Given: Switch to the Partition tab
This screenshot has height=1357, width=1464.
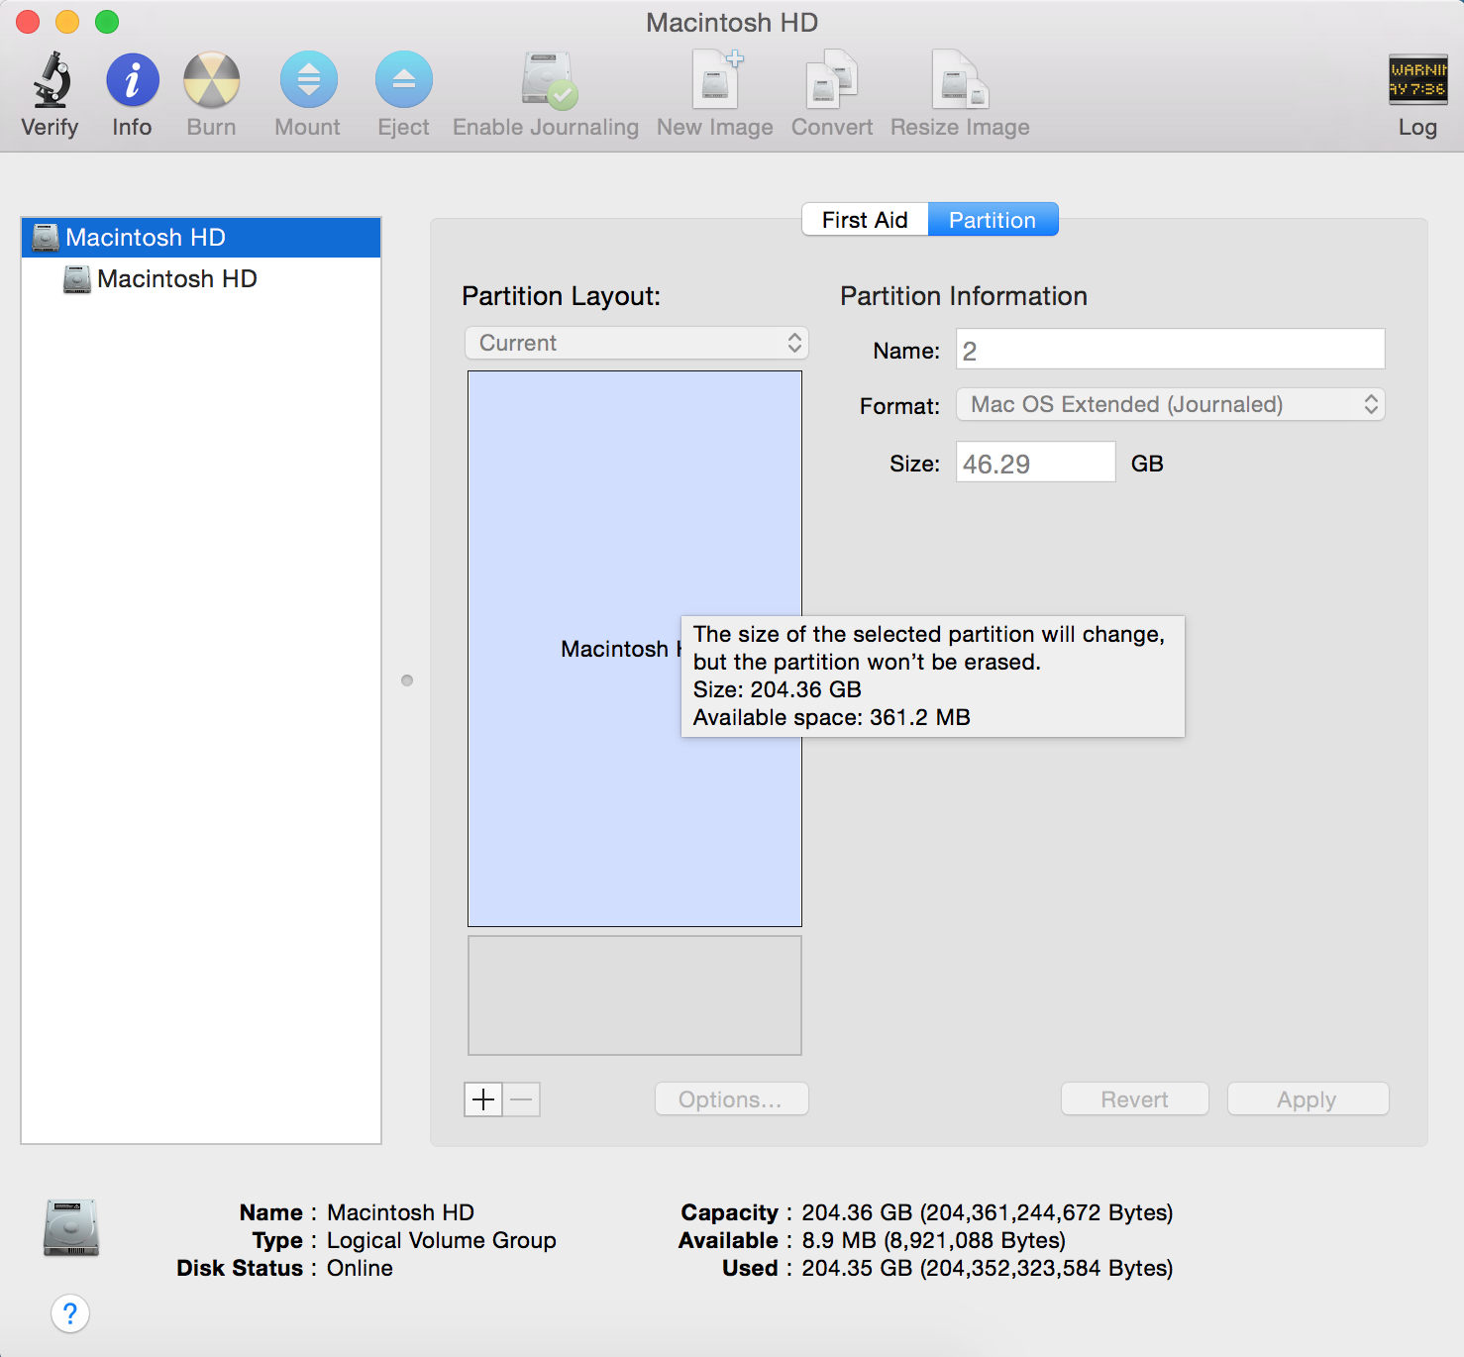Looking at the screenshot, I should [x=993, y=220].
